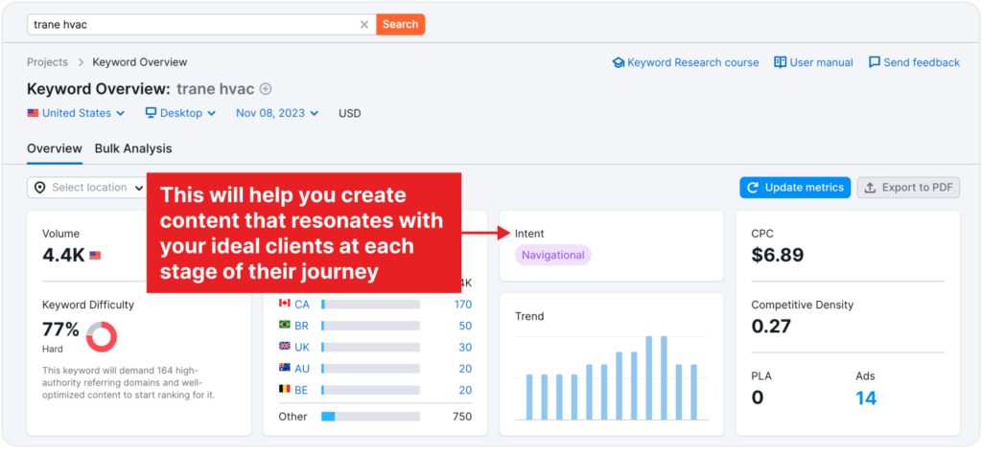Open the Nov 08, 2023 date dropdown
Viewport: 982px width, 453px height.
point(276,113)
